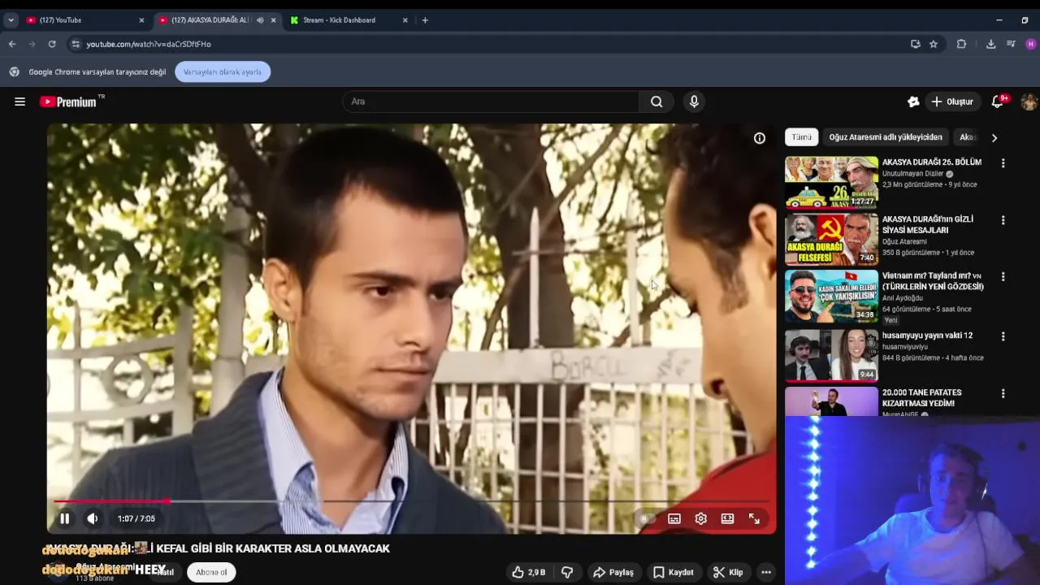Image resolution: width=1040 pixels, height=585 pixels.
Task: Switch to theater mode
Action: pos(728,518)
